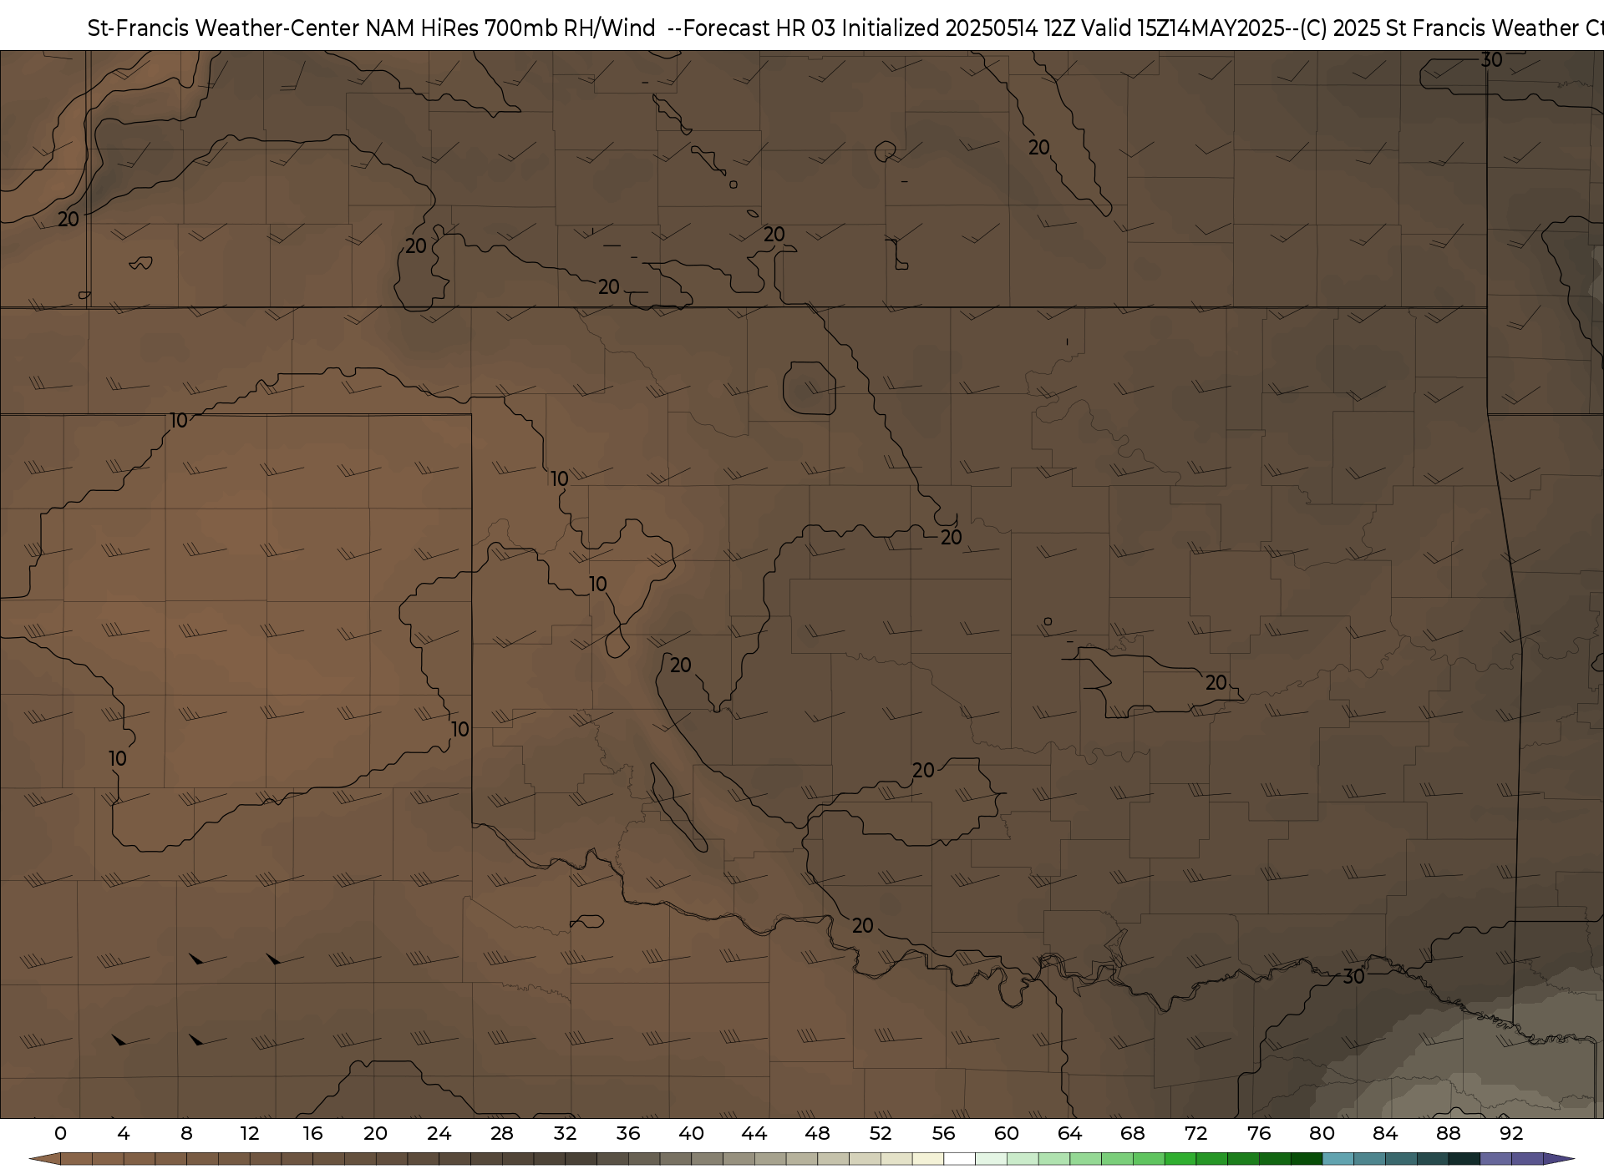Click the color scale tick label 32
The height and width of the screenshot is (1169, 1604).
pos(566,1133)
